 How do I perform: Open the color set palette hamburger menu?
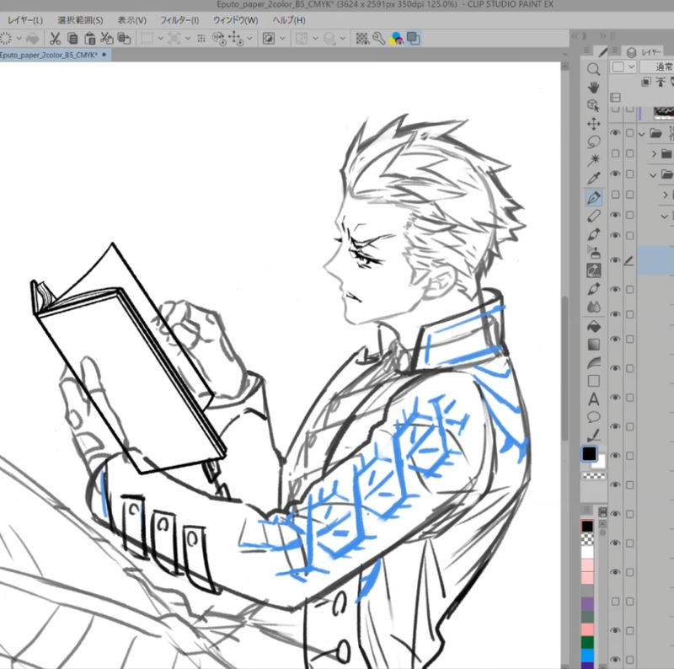[586, 510]
